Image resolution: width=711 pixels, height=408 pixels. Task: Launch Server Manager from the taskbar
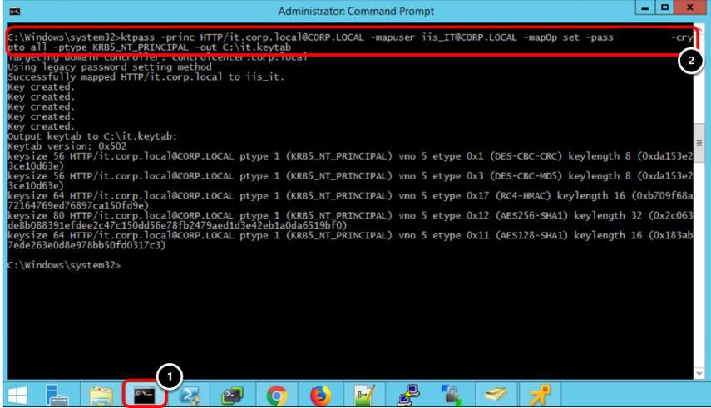coord(57,396)
